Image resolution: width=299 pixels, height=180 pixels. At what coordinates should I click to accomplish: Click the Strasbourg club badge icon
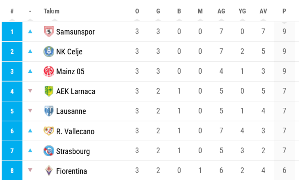(49, 151)
